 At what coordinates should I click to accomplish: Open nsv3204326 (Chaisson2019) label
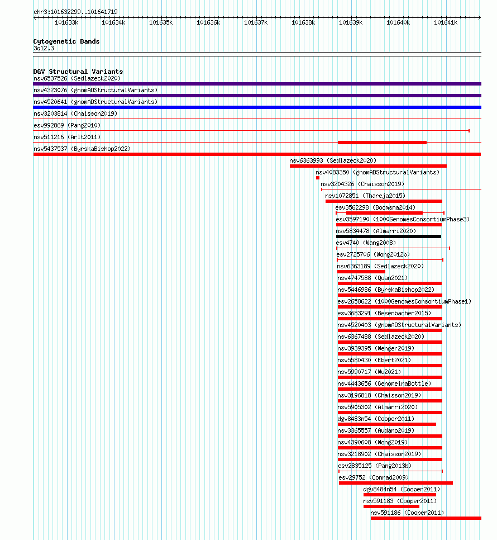[362, 184]
